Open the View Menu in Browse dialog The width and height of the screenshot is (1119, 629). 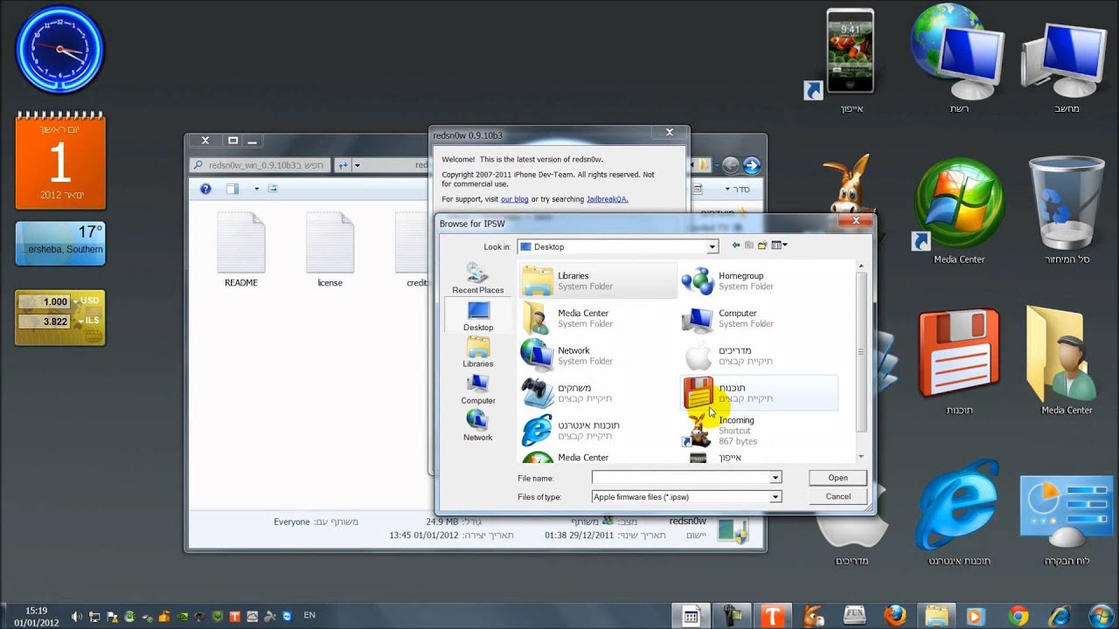[779, 245]
